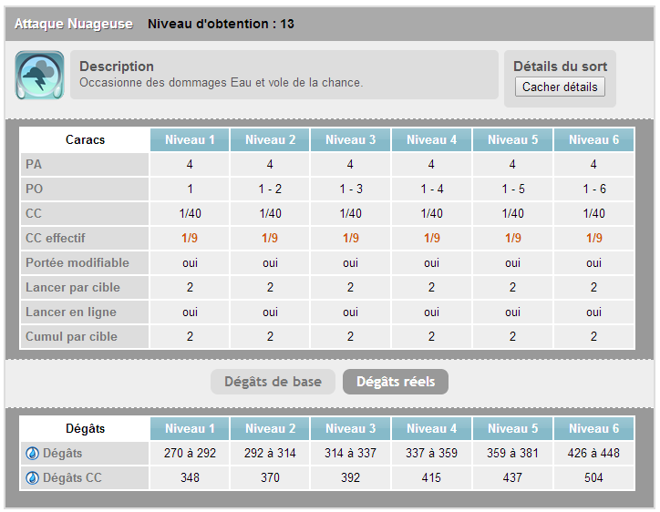Click the CC effectif row label
The width and height of the screenshot is (660, 512).
[55, 238]
